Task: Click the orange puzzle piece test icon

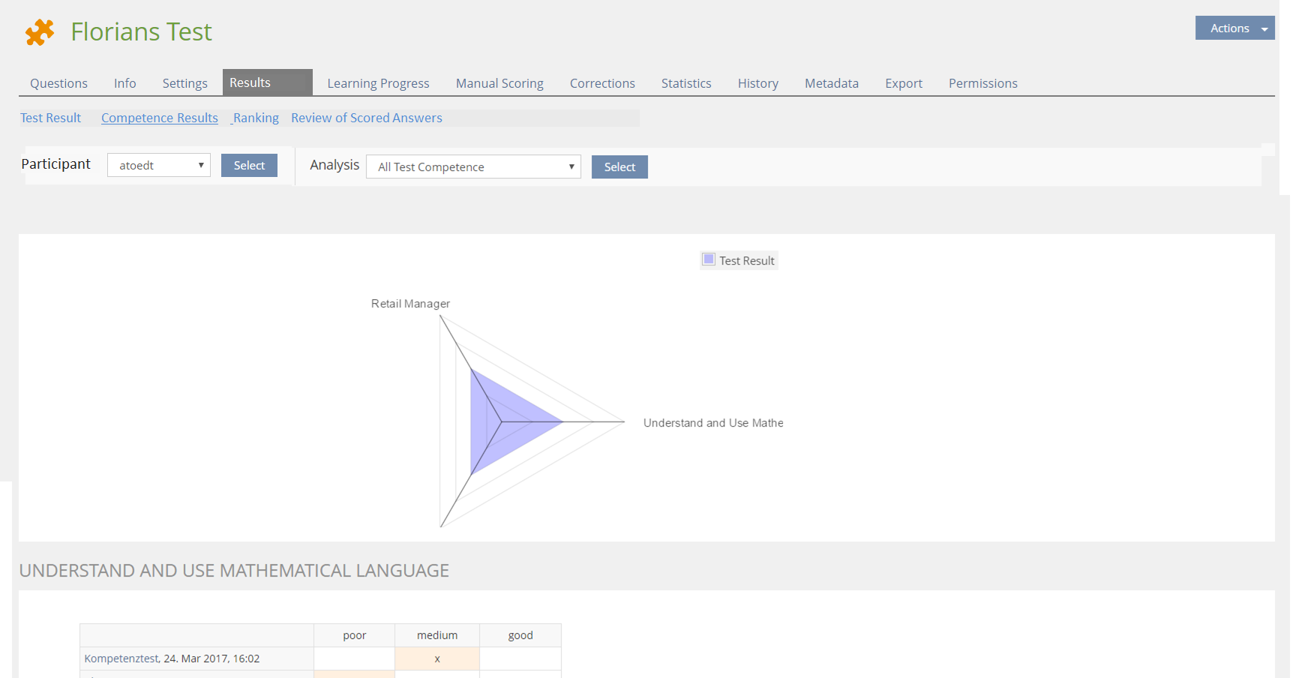Action: 40,32
